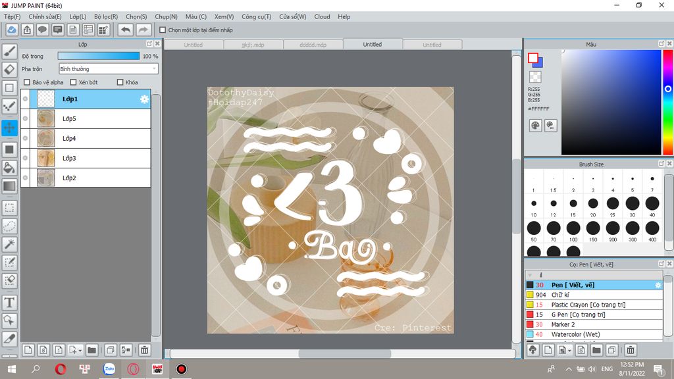This screenshot has width=674, height=379.
Task: Select the Select Pen tool
Action: pyautogui.click(x=9, y=262)
